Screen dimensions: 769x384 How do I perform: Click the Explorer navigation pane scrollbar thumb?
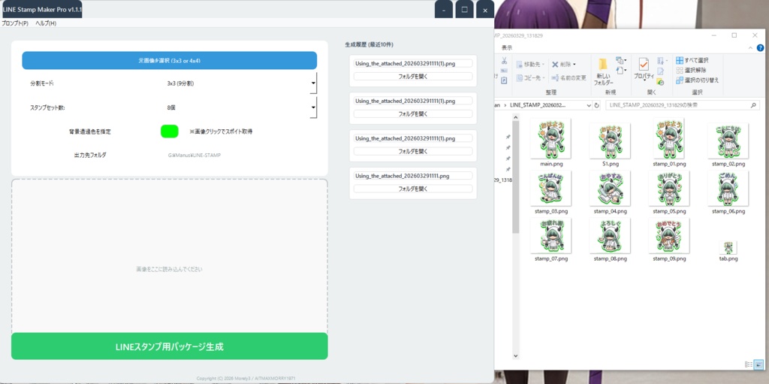pos(515,177)
